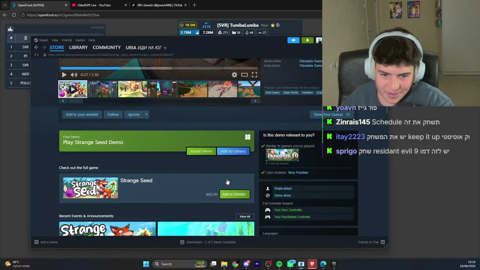
Task: Open Spotify from the taskbar
Action: 279,264
